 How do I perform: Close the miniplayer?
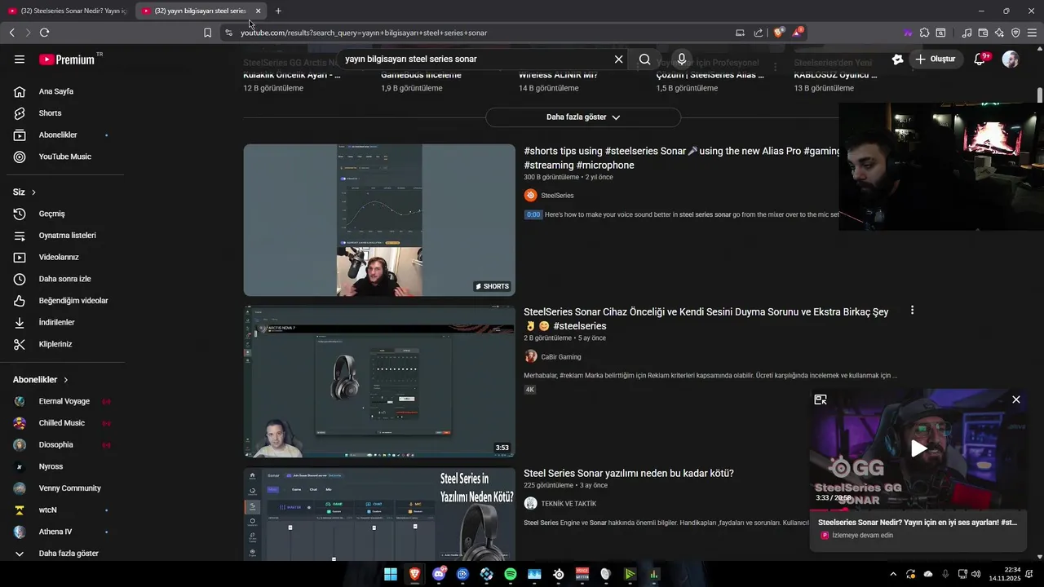[1015, 399]
